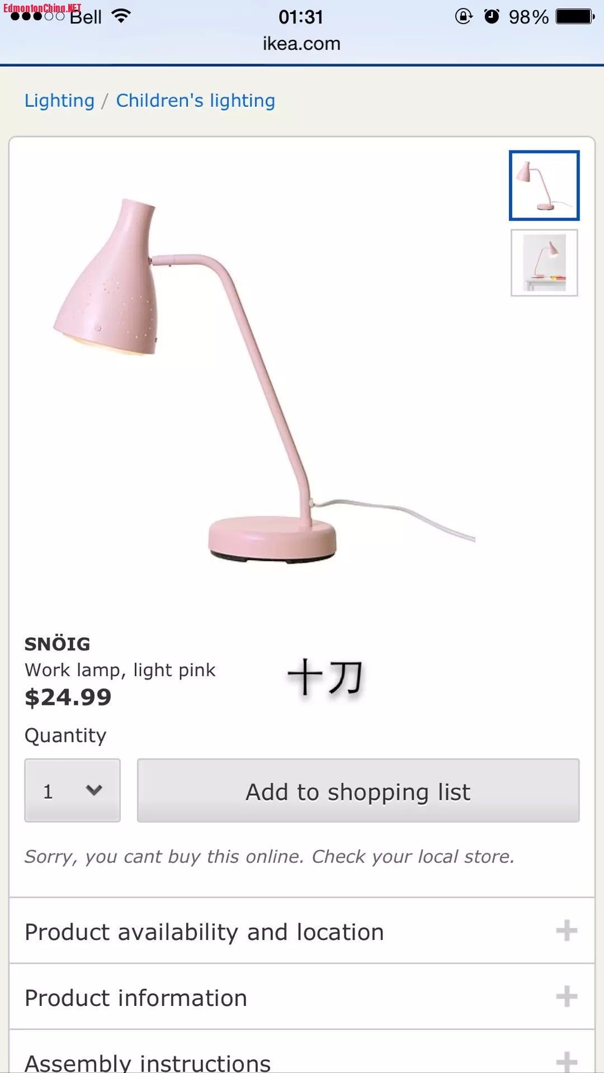Open the Children's lighting breadcrumb link
The height and width of the screenshot is (1073, 604).
[x=196, y=101]
